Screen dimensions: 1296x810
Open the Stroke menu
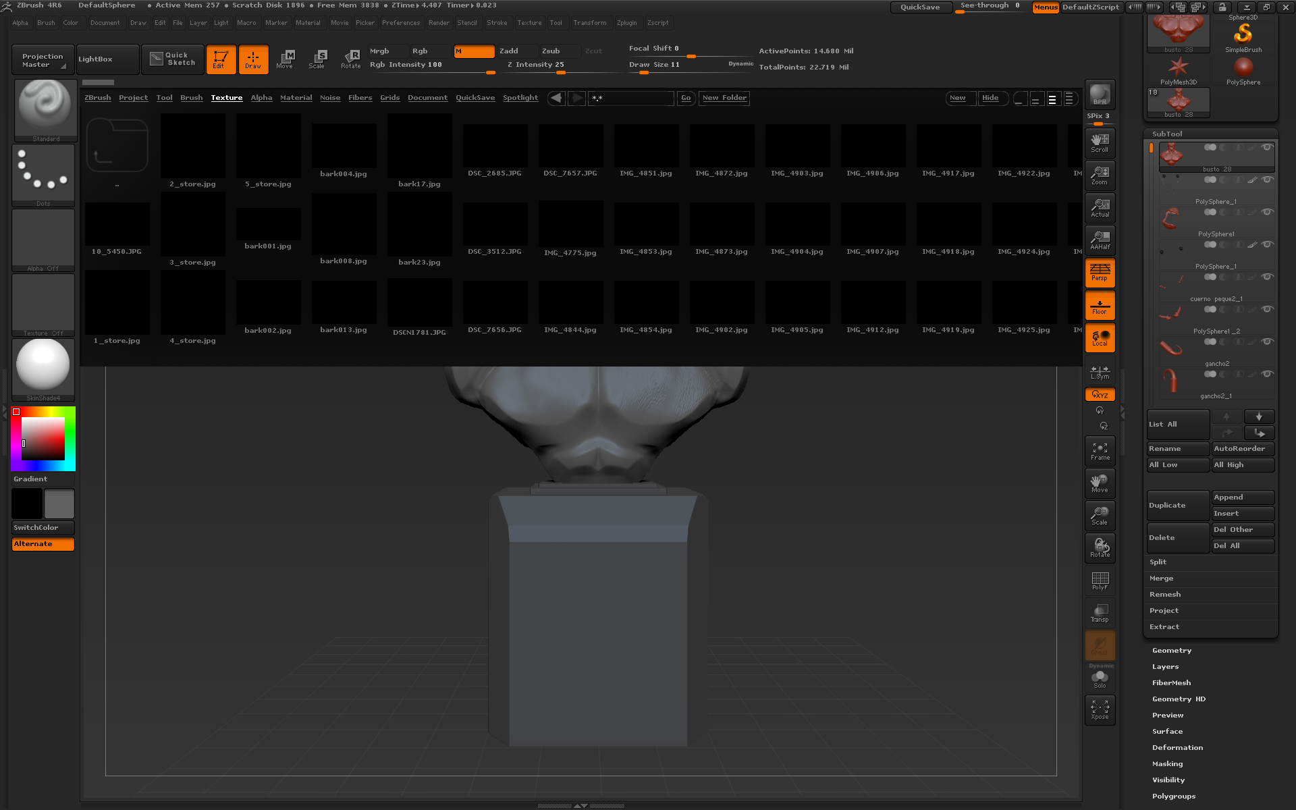click(497, 23)
